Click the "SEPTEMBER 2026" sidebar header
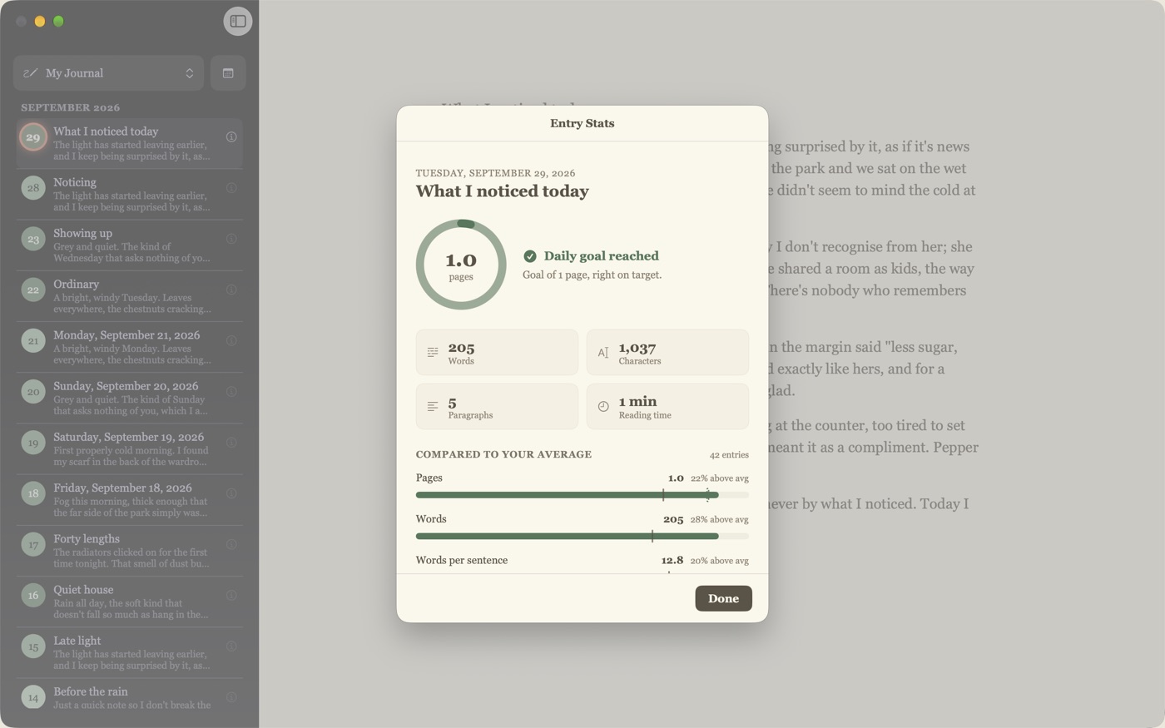 tap(71, 107)
